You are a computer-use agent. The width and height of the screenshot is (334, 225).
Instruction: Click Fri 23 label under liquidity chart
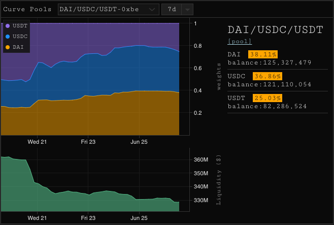pyautogui.click(x=88, y=218)
